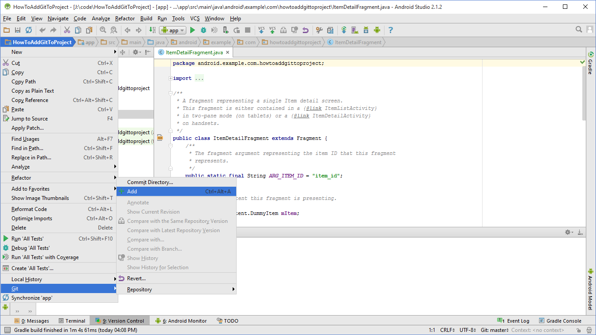Select Add in the Git submenu
The width and height of the screenshot is (596, 335).
tap(177, 192)
